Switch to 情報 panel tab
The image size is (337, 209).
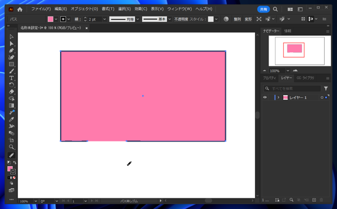point(288,31)
